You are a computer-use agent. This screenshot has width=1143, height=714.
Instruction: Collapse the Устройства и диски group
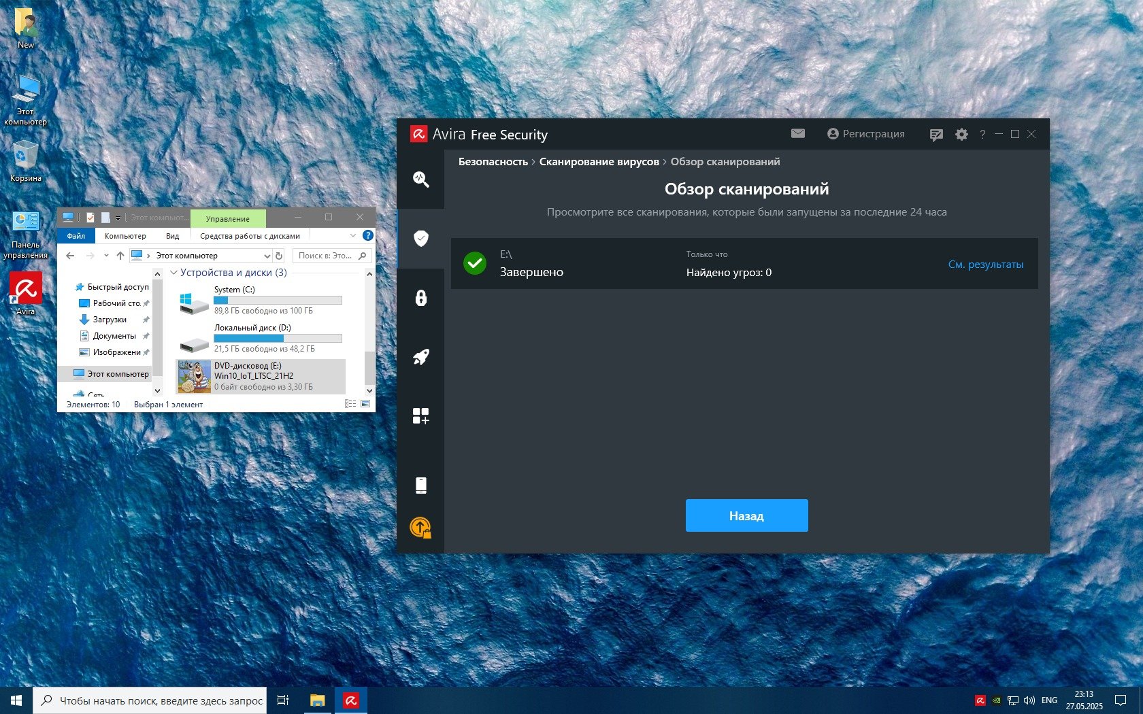coord(173,273)
